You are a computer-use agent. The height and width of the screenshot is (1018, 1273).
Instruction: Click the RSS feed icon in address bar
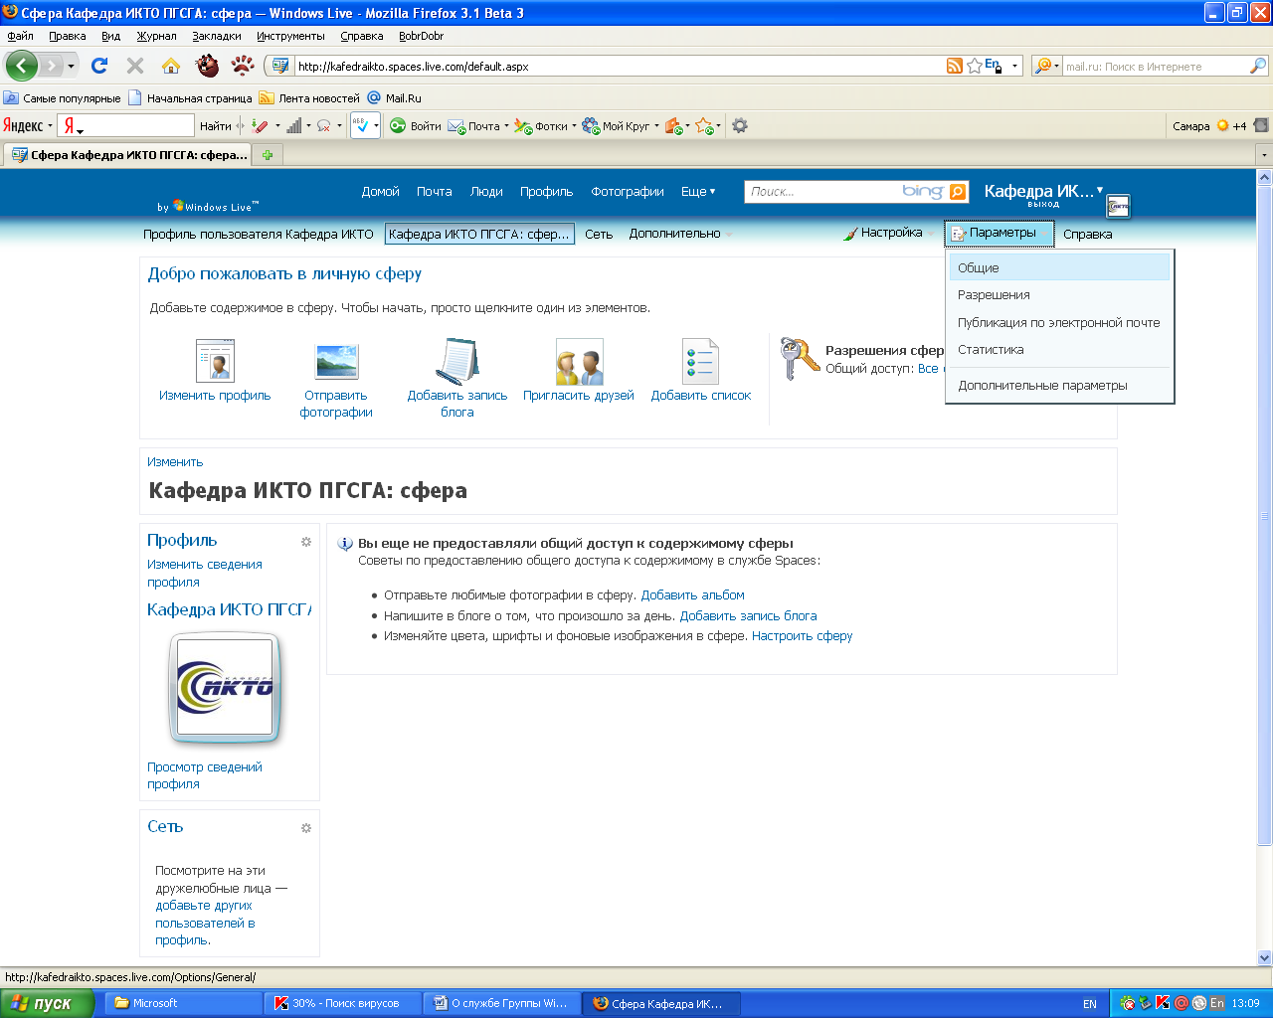954,66
